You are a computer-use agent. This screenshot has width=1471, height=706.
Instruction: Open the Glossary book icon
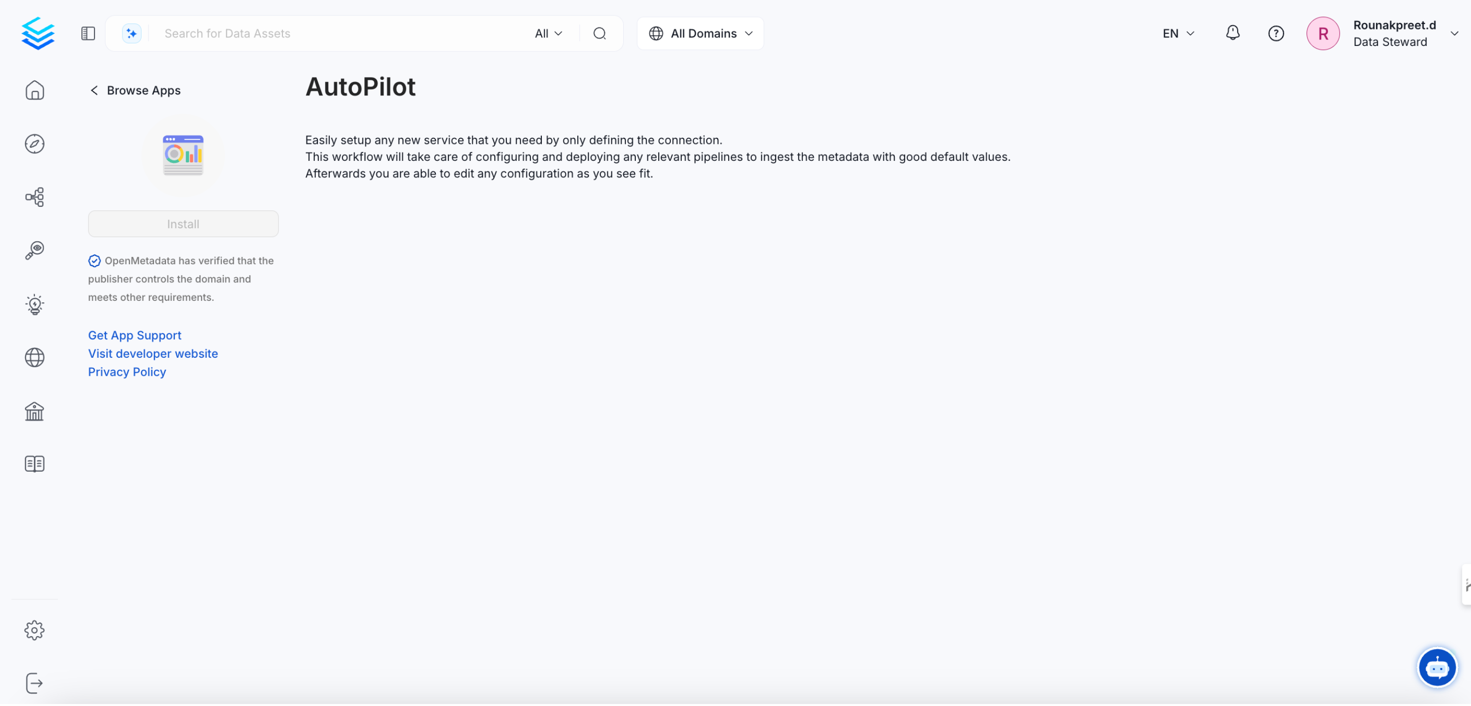(34, 464)
